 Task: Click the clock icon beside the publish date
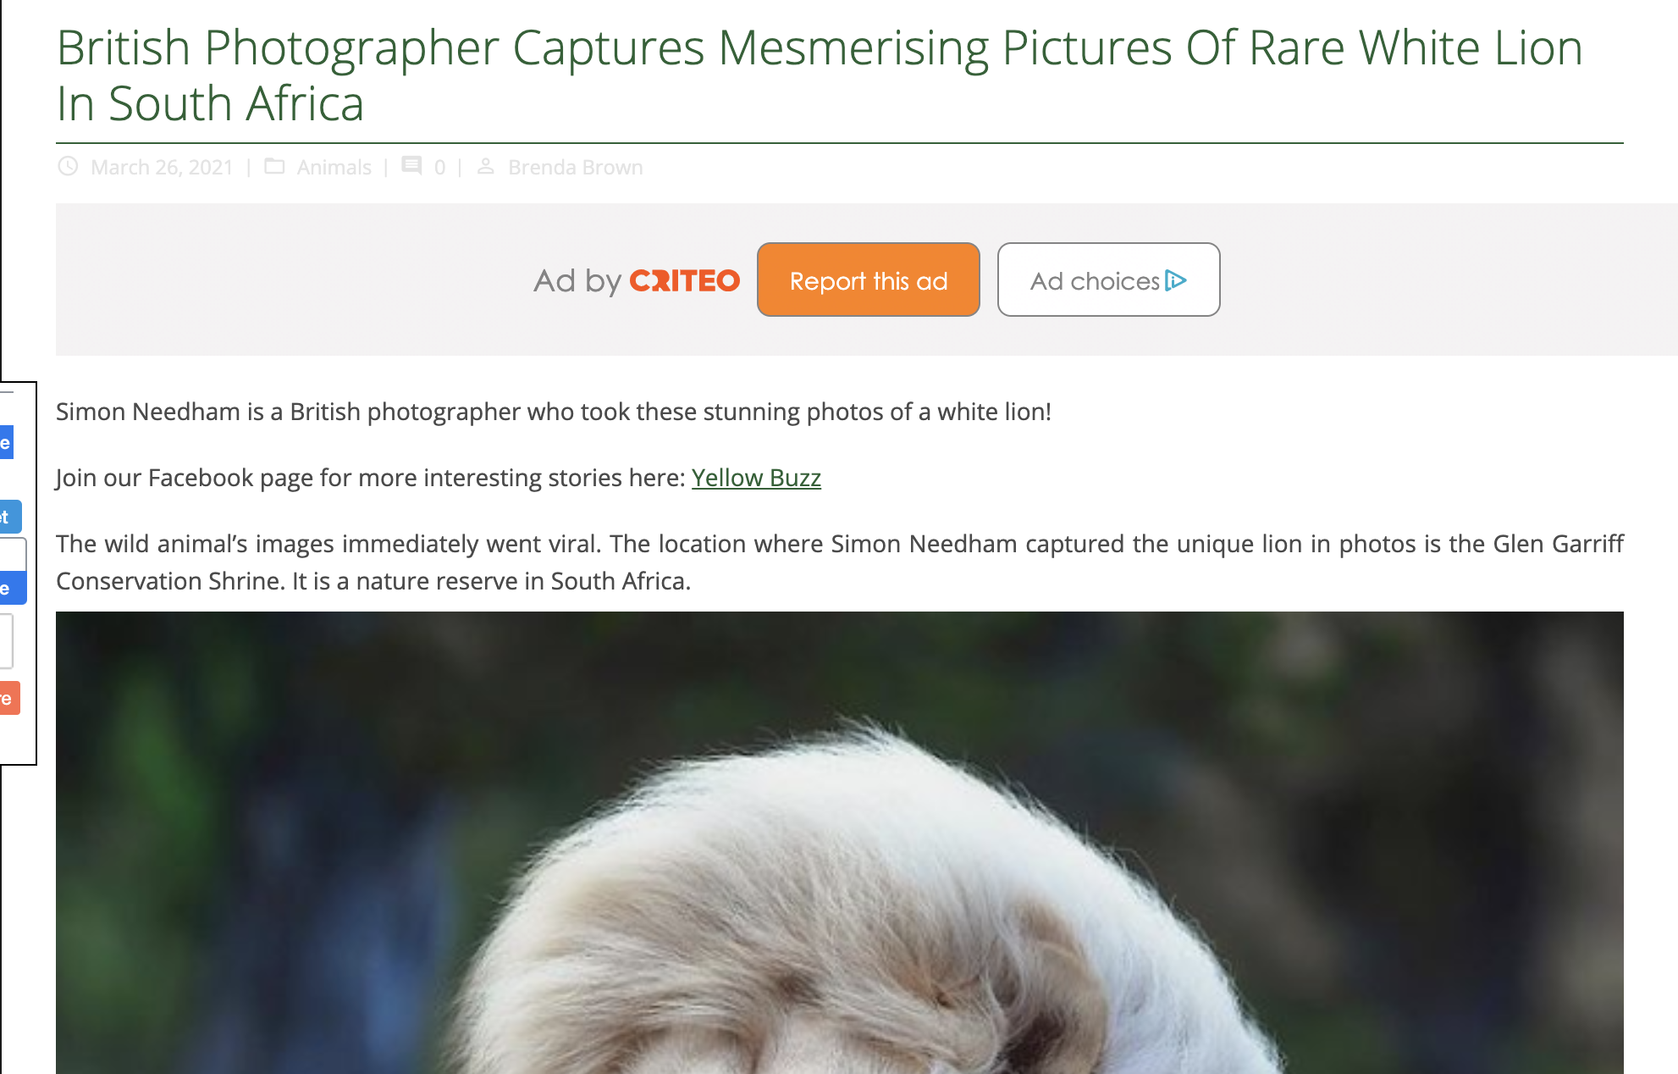[x=68, y=166]
